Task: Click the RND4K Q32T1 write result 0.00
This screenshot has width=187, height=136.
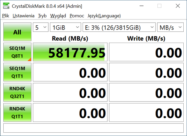Action: [146, 92]
